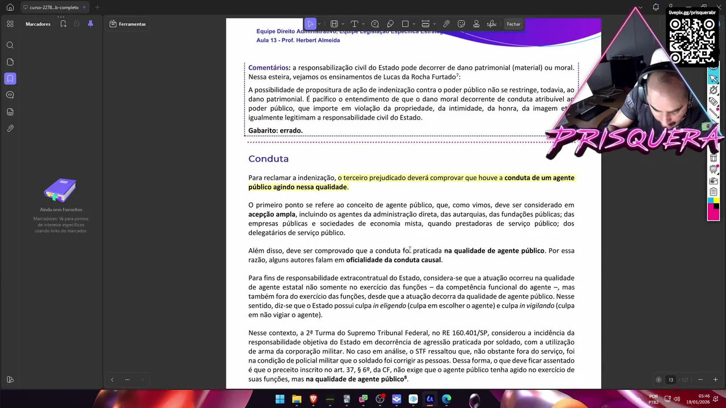Click the page number field showing 13

click(x=671, y=380)
